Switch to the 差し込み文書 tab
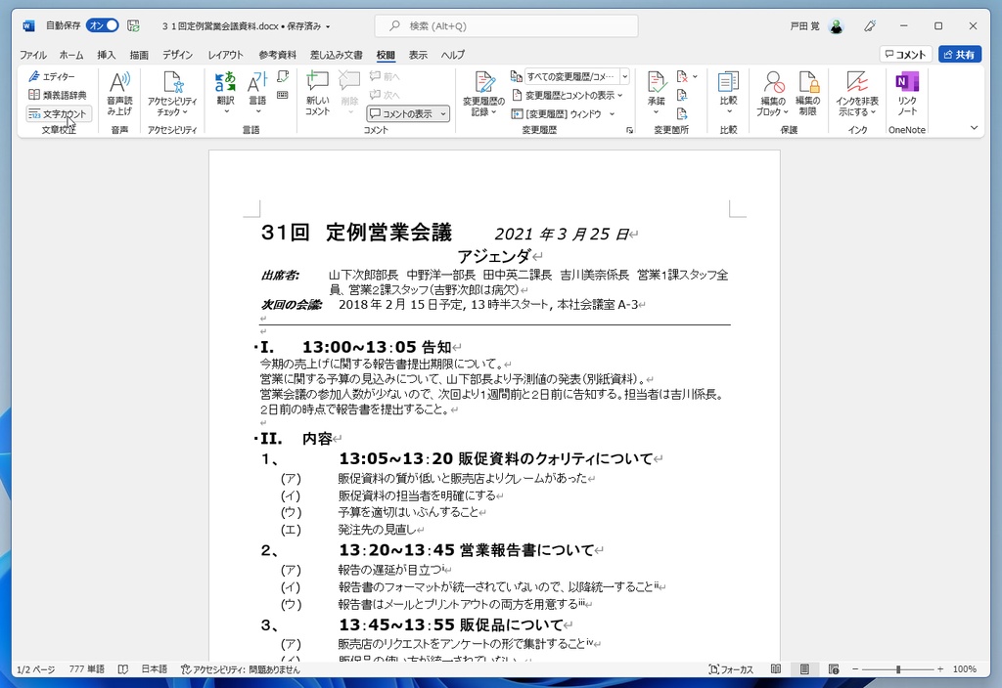This screenshot has width=1002, height=688. point(337,55)
